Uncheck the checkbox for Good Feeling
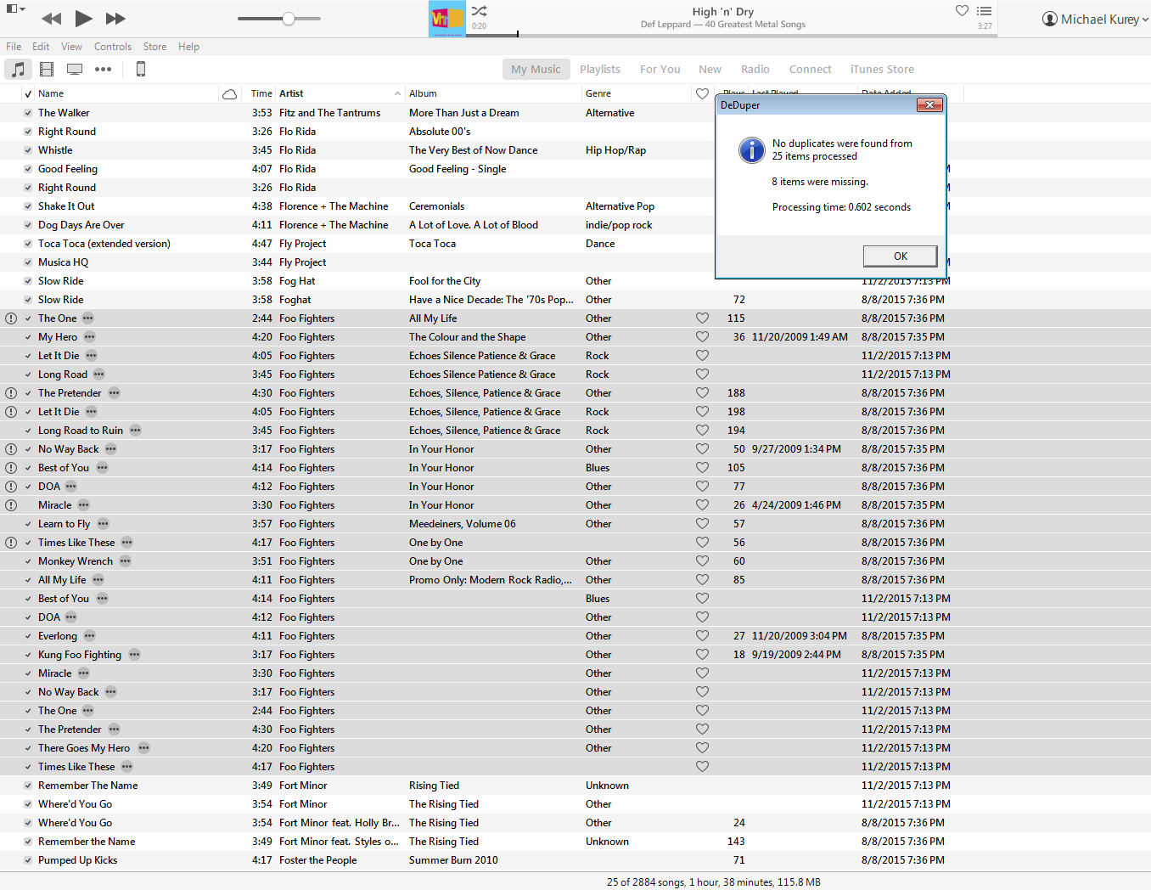This screenshot has height=890, width=1151. 28,169
